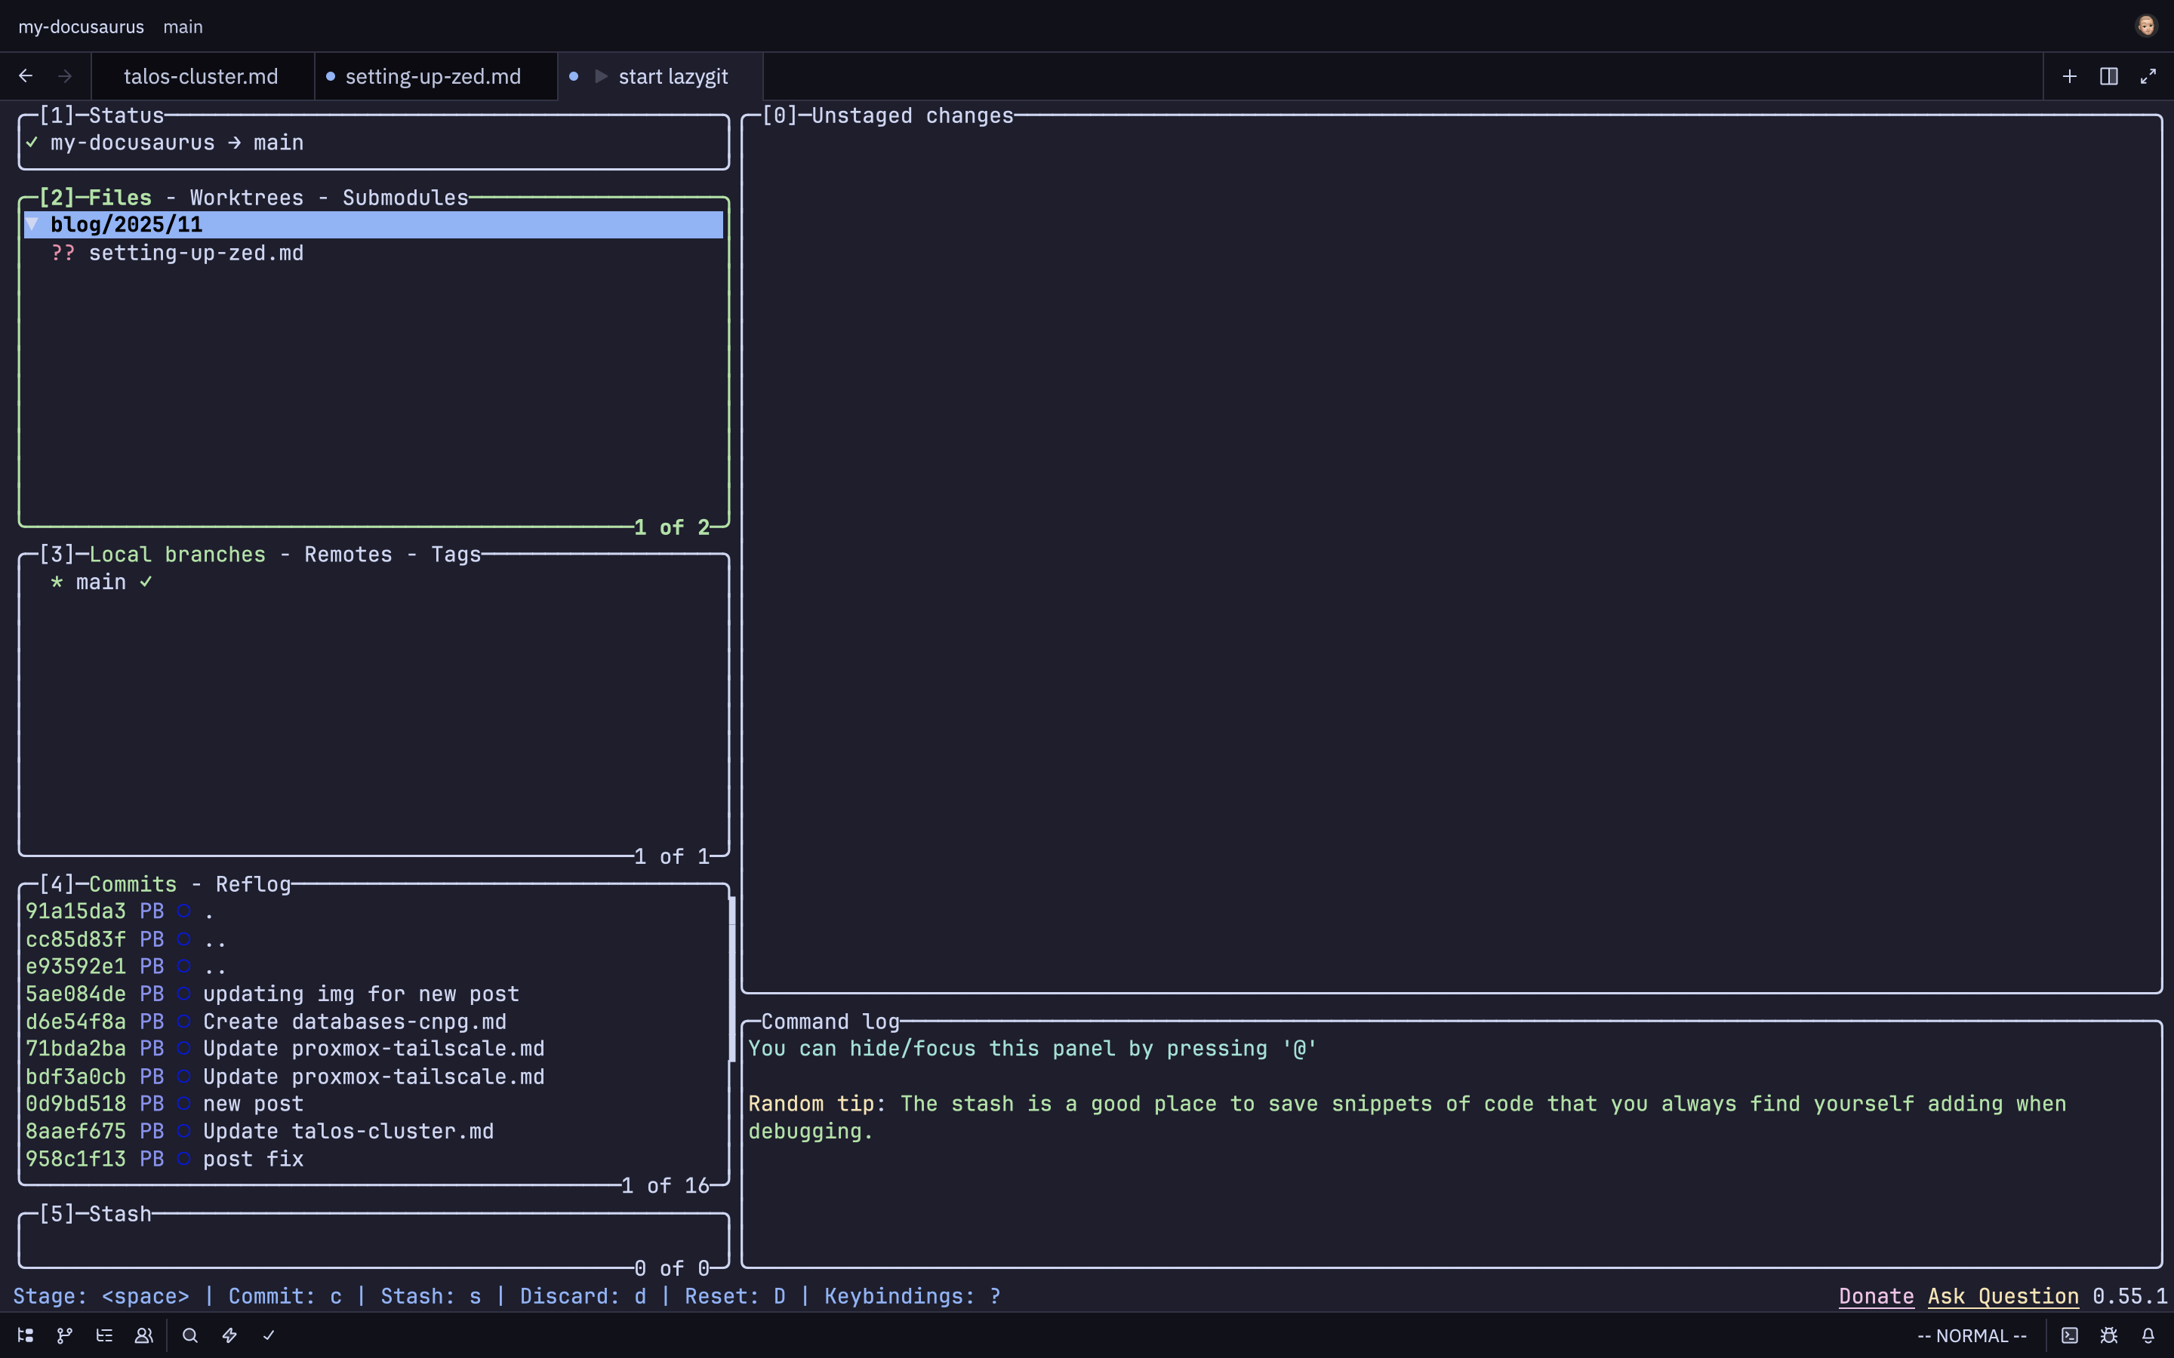Split the pane with split icon
This screenshot has width=2174, height=1358.
pos(2108,76)
